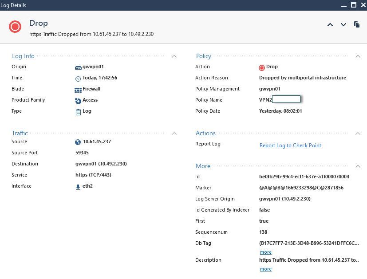This screenshot has height=279, width=367.
Task: Show more of the Db Tag value
Action: click(x=265, y=252)
